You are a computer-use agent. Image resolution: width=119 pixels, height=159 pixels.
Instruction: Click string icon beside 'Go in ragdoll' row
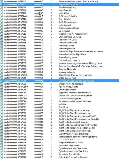1,31
